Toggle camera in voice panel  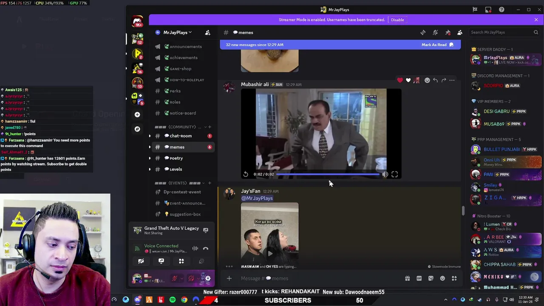click(x=141, y=261)
